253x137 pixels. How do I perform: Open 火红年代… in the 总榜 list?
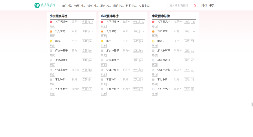(x=164, y=89)
